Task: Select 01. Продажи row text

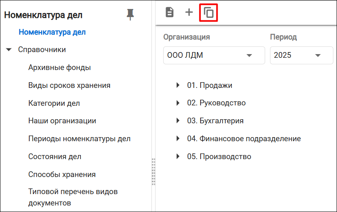Action: [210, 85]
